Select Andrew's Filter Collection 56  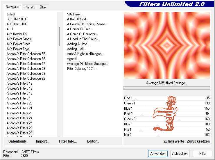click(26, 59)
